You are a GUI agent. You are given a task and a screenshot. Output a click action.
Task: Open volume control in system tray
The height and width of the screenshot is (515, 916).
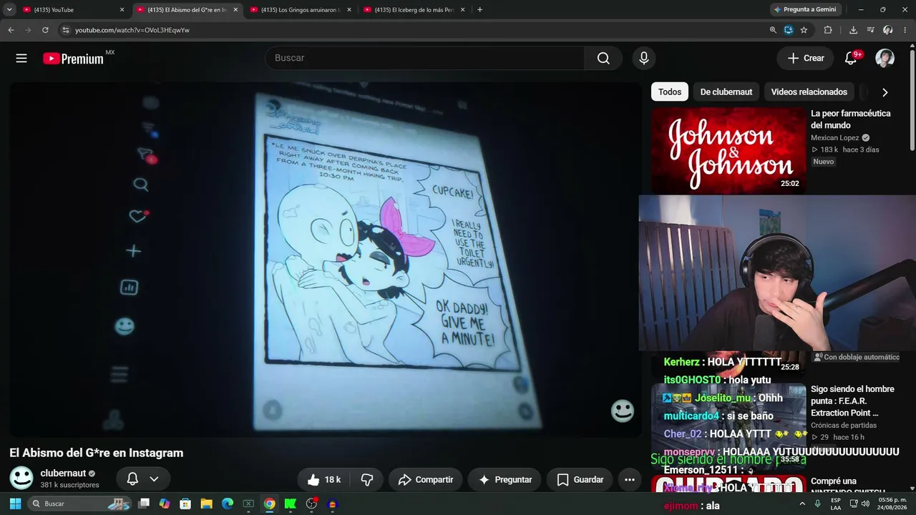click(865, 504)
